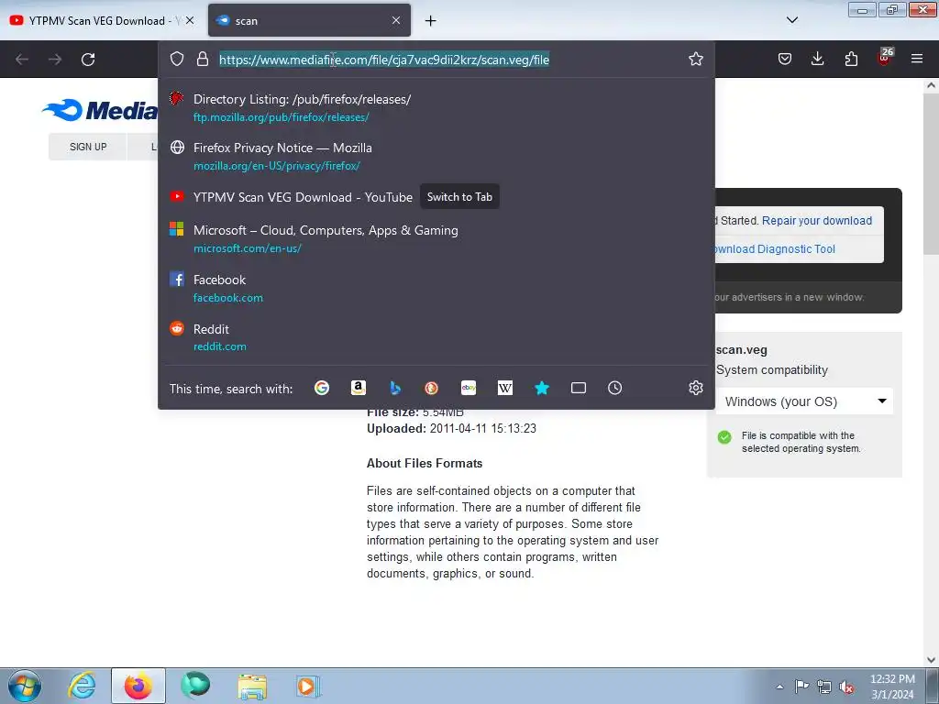939x704 pixels.
Task: Open the Firefox downloads panel
Action: [817, 59]
